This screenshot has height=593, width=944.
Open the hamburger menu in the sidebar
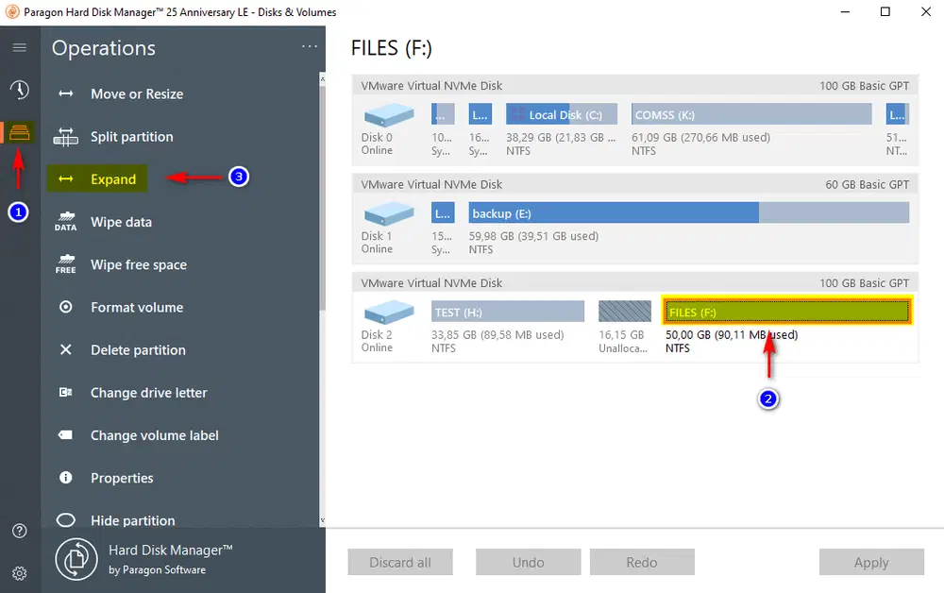pos(19,47)
